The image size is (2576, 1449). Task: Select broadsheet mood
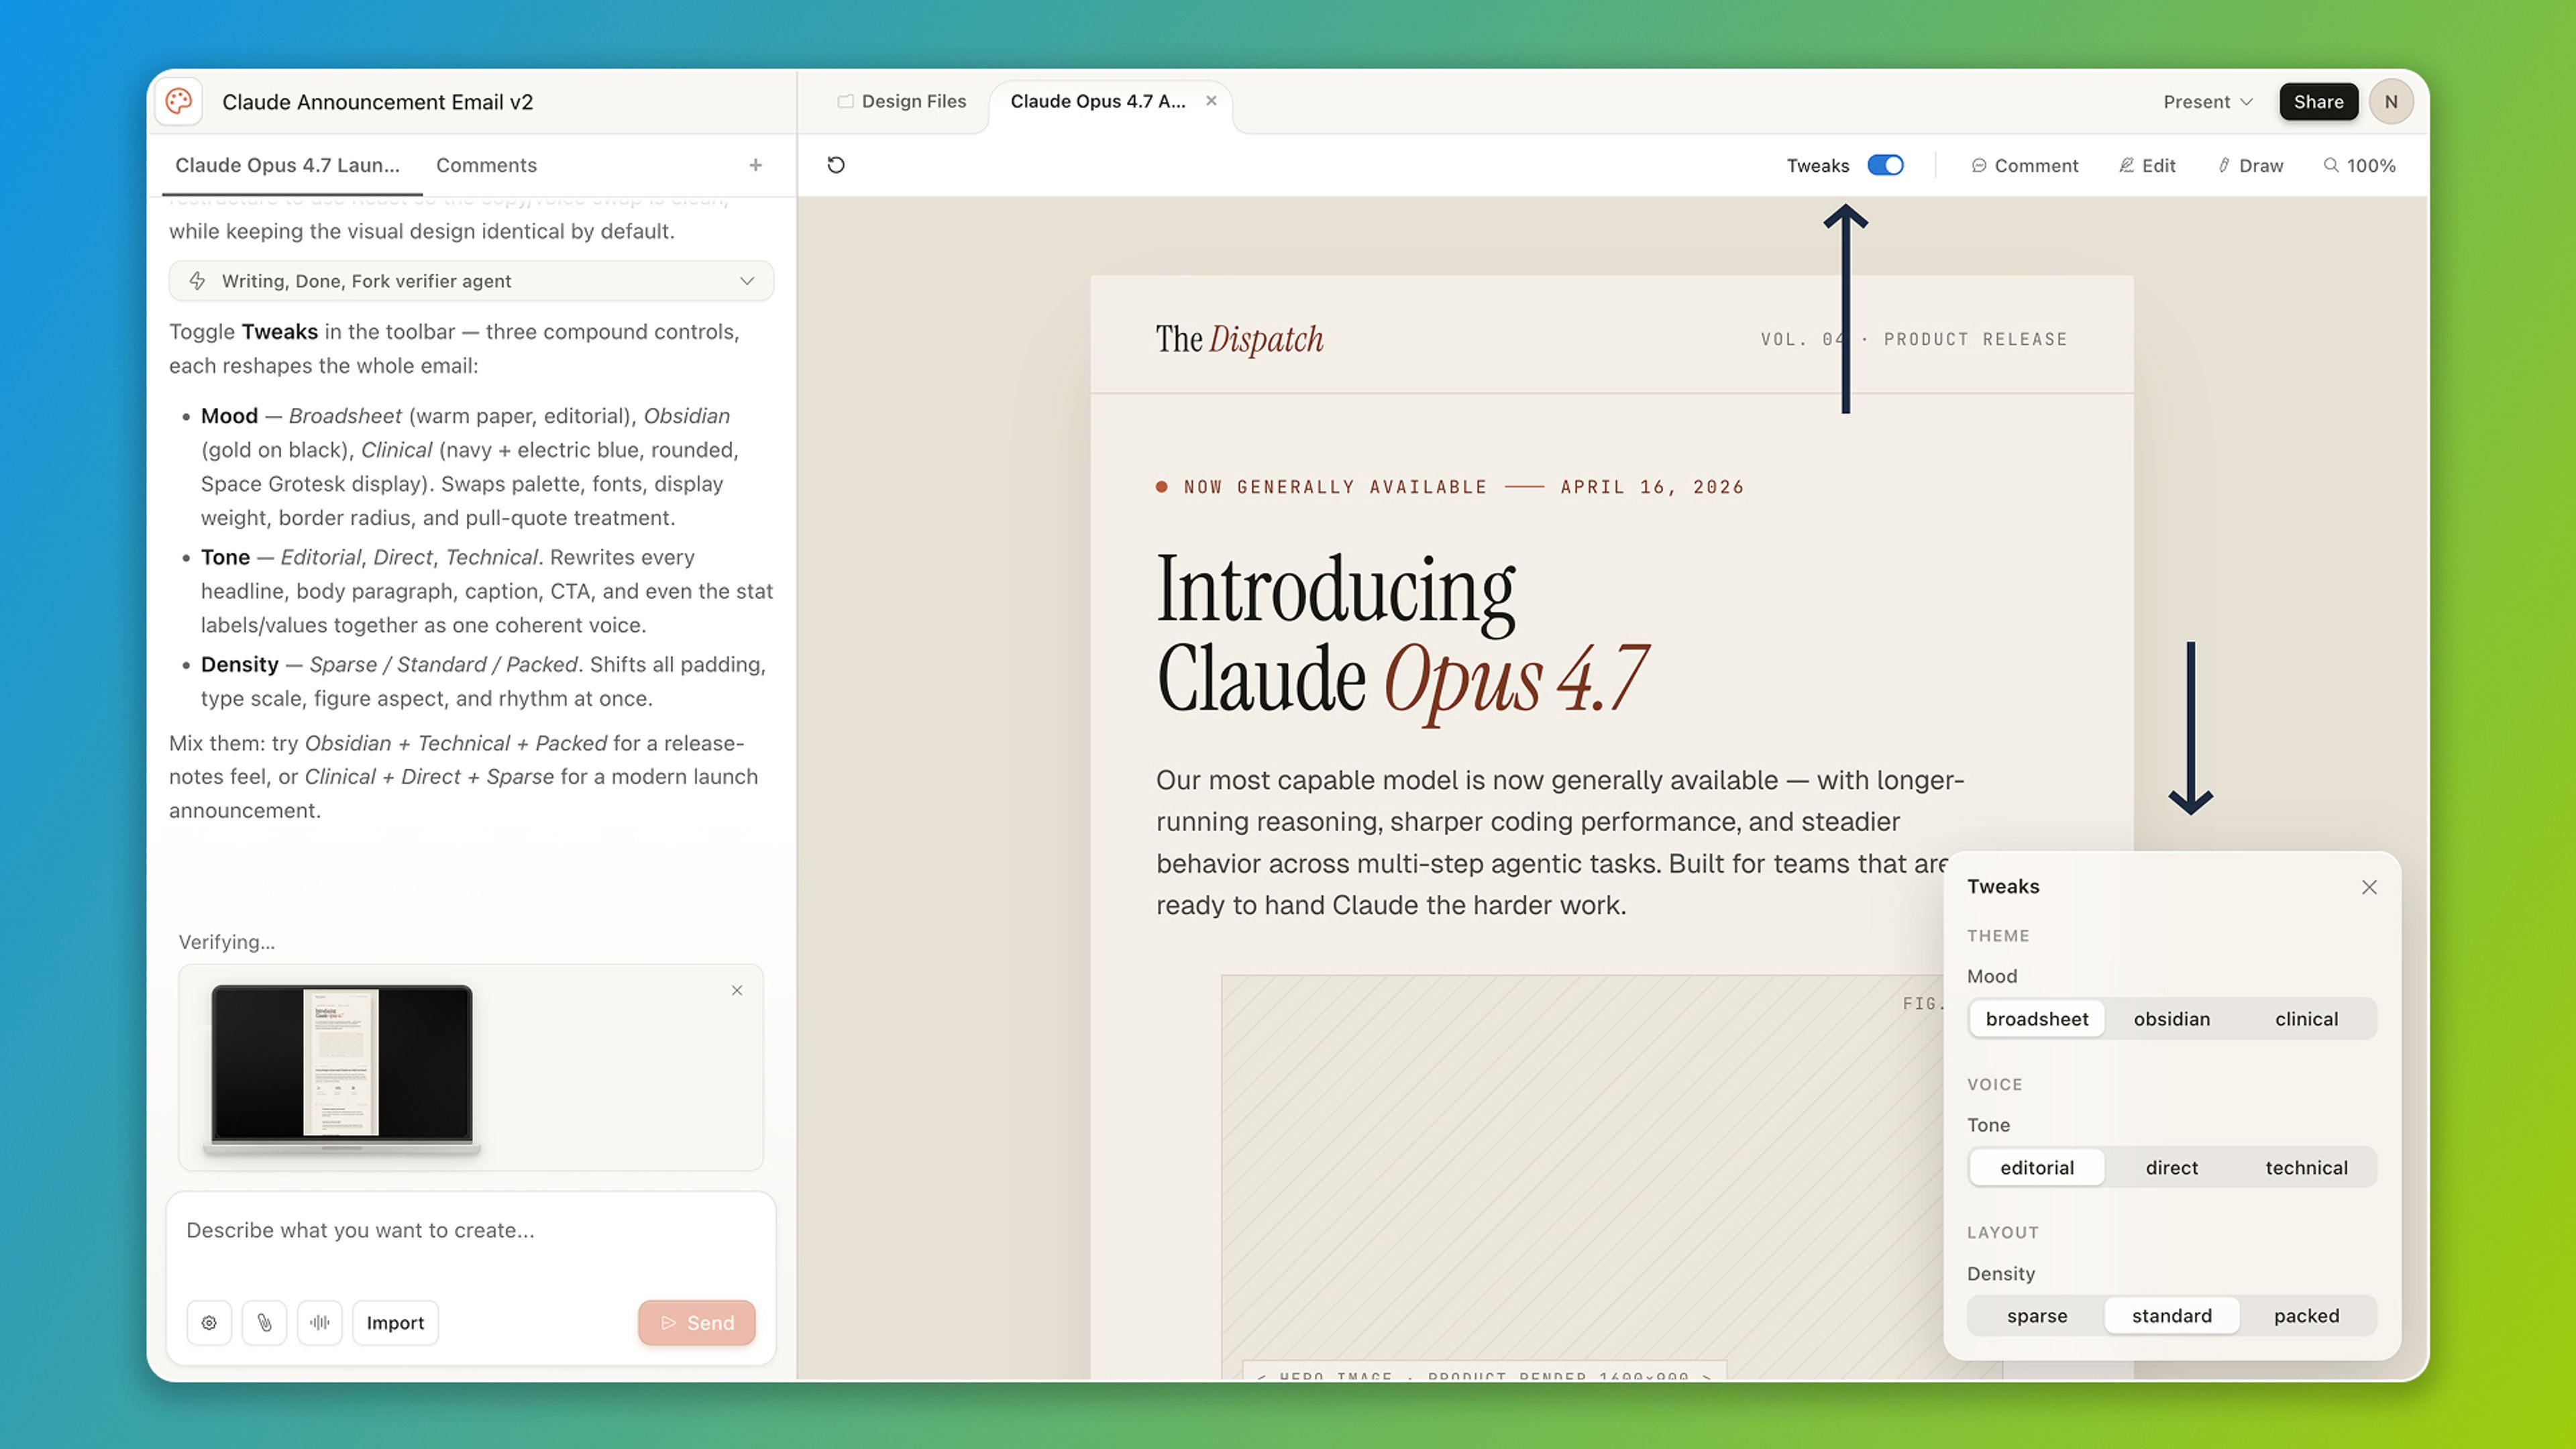coord(2037,1019)
